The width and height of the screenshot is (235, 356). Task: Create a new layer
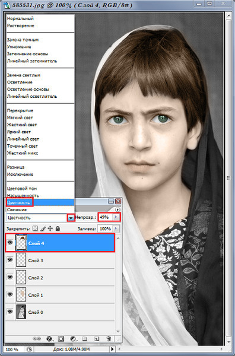coord(97,339)
